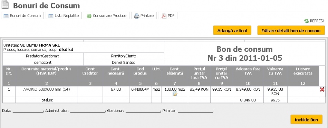
Task: Edit released quantity note icon
Action: point(175,94)
